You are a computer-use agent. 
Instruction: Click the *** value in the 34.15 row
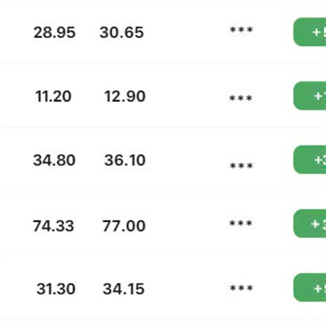coord(241,289)
